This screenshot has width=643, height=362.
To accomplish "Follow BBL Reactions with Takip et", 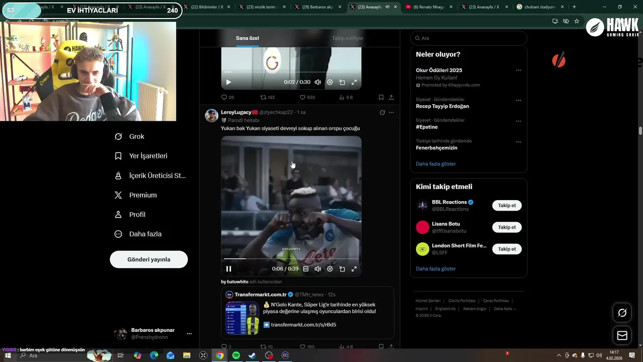I will point(507,206).
